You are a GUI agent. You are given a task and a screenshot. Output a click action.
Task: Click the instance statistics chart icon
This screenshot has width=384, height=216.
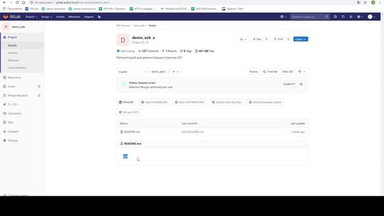click(x=99, y=17)
